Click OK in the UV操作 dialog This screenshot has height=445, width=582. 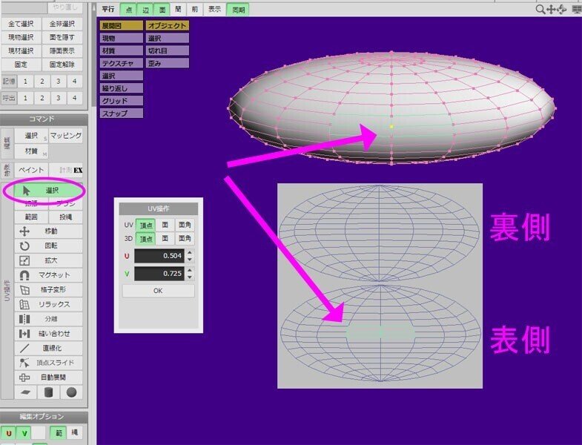158,291
